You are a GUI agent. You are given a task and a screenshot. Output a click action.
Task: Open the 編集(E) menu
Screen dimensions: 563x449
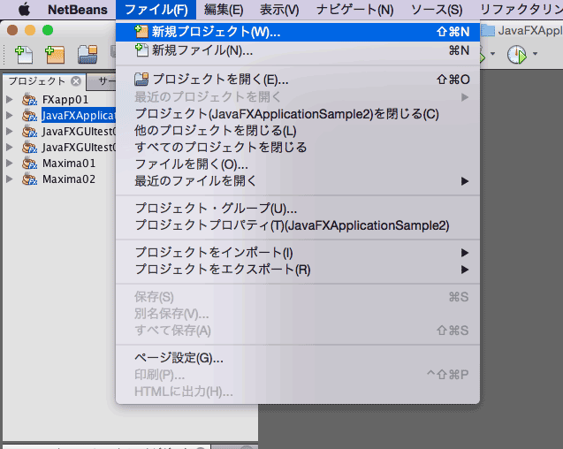pyautogui.click(x=224, y=10)
